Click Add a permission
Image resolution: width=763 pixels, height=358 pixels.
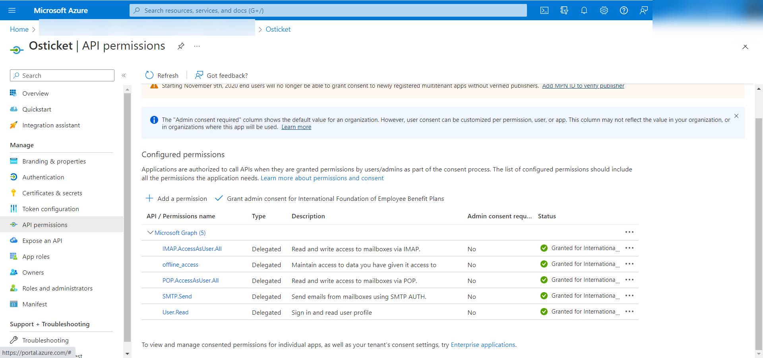(176, 198)
